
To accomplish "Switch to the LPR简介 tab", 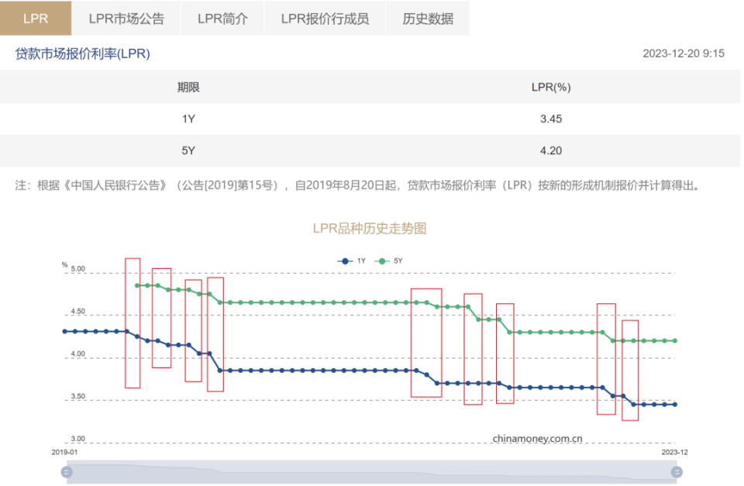I will click(222, 19).
